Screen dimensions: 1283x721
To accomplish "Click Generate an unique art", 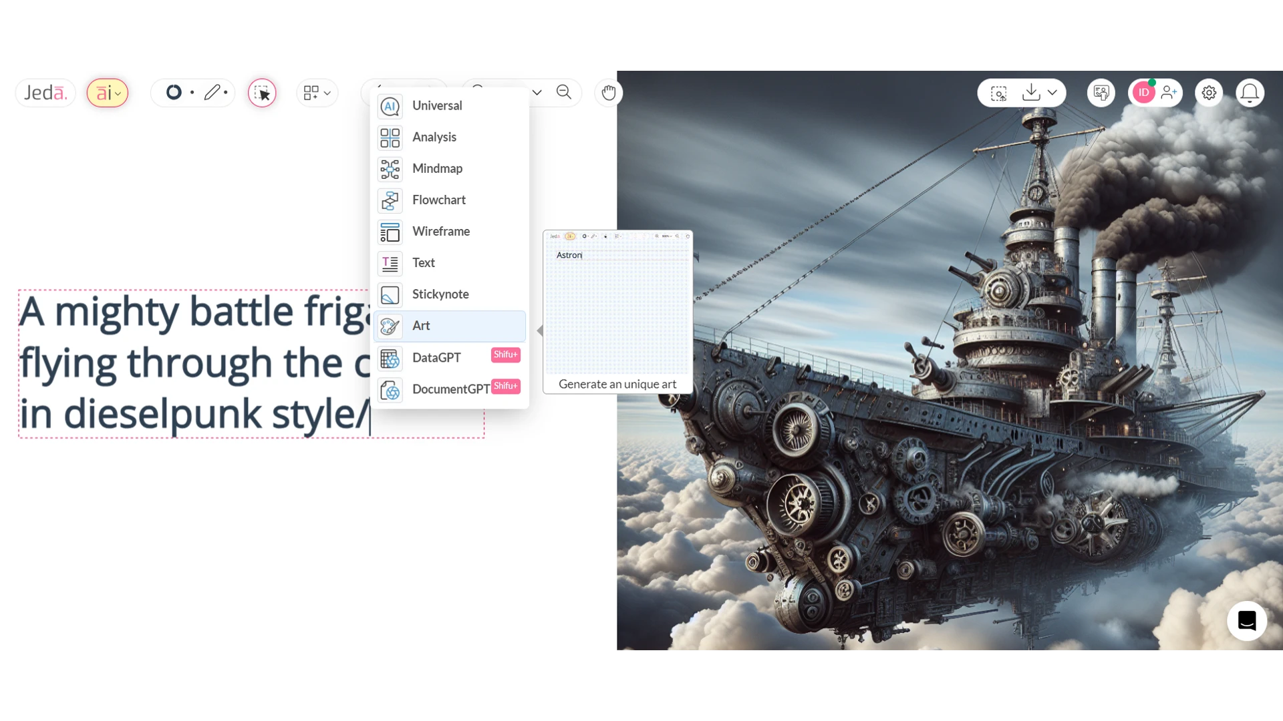I will pyautogui.click(x=617, y=384).
